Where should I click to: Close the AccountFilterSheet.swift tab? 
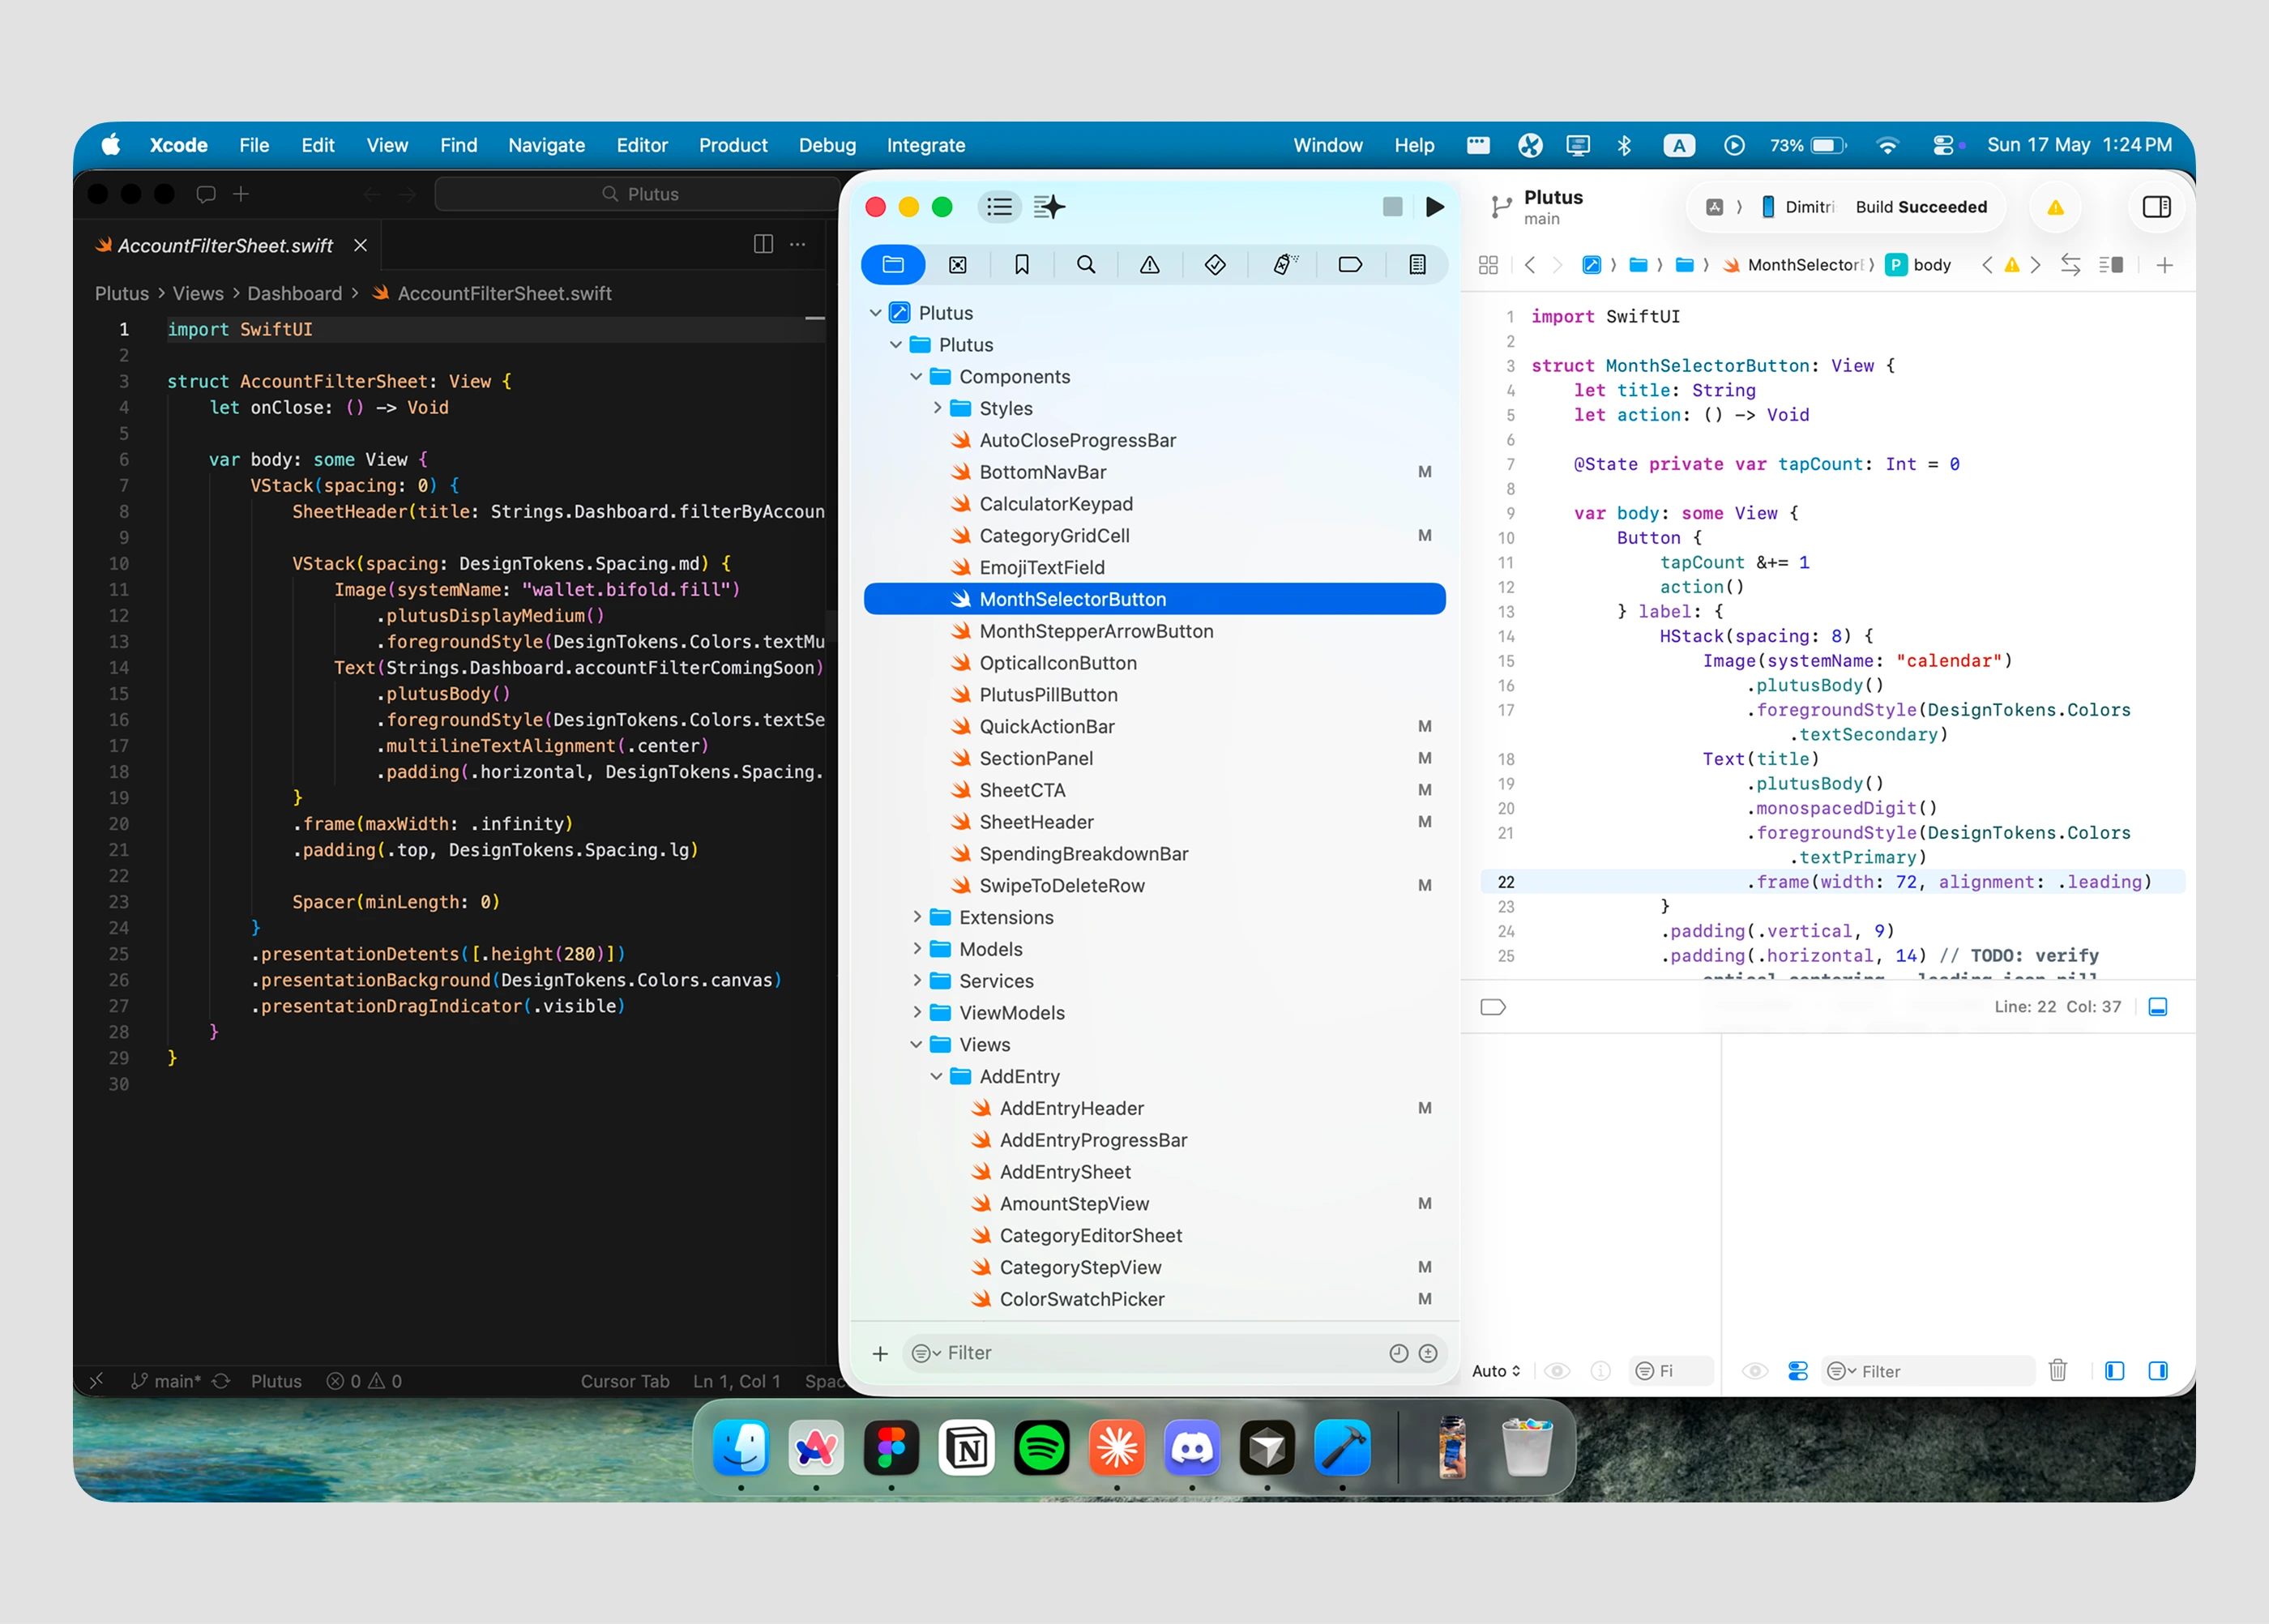360,246
